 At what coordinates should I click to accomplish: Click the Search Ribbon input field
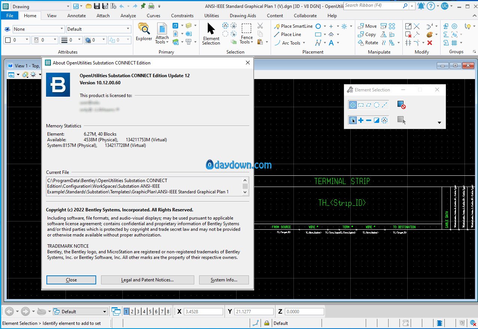(372, 6)
